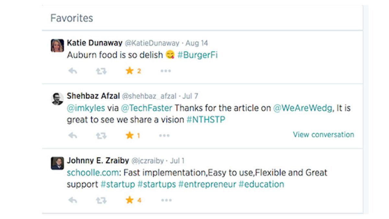
Task: Retweet Shehbaz Afzal's tweet
Action: tap(101, 136)
